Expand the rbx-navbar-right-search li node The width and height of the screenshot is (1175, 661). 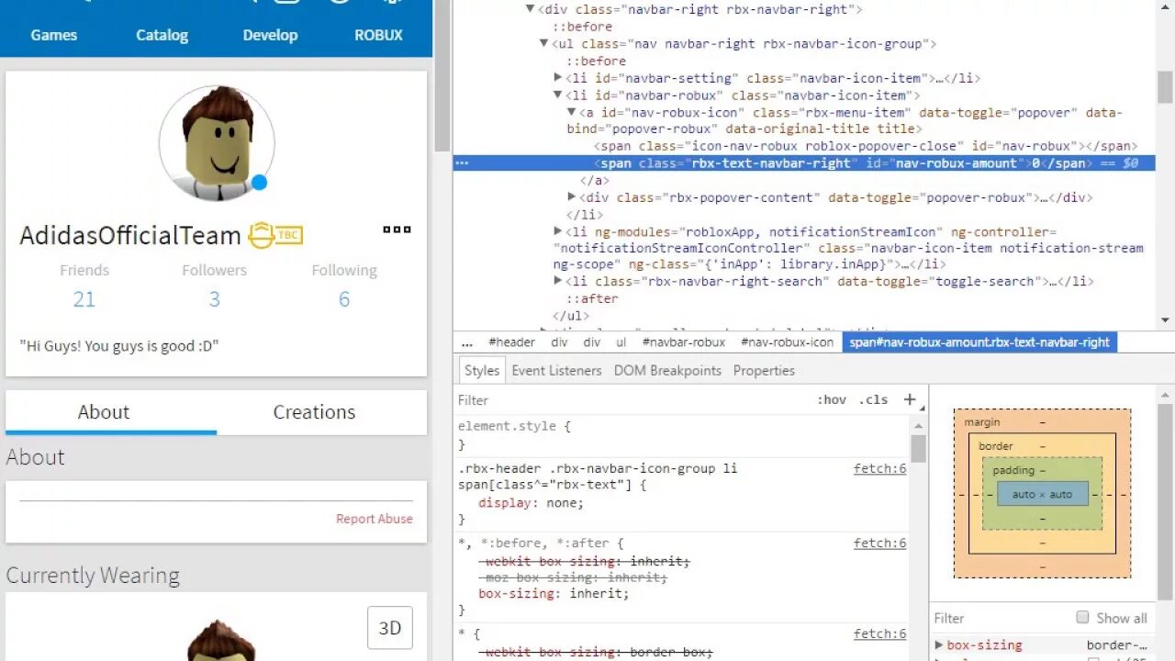[557, 281]
